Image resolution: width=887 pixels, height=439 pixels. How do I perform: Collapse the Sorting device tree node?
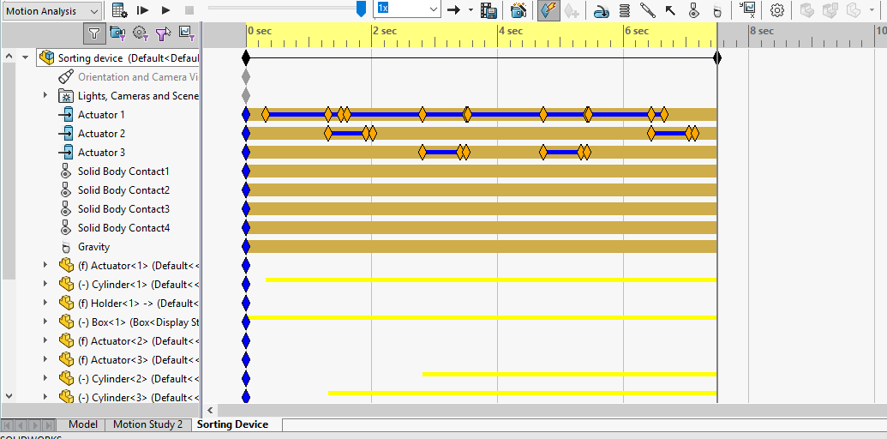(25, 57)
